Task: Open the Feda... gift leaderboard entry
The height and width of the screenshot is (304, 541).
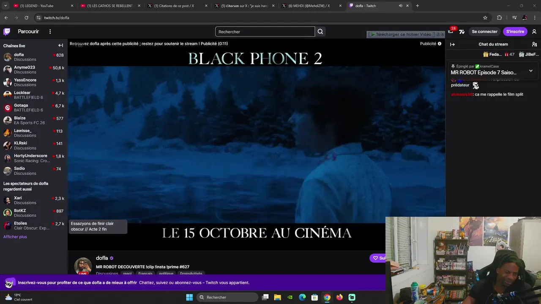Action: (499, 54)
